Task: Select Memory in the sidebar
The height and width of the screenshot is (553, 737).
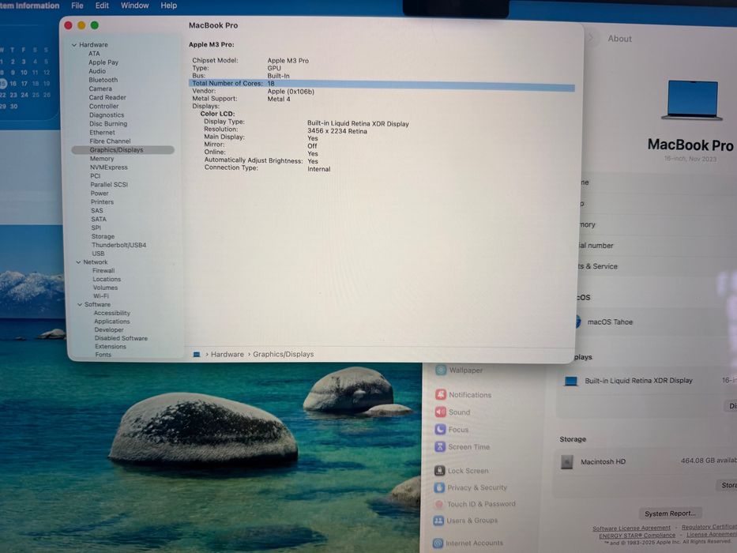Action: tap(102, 159)
